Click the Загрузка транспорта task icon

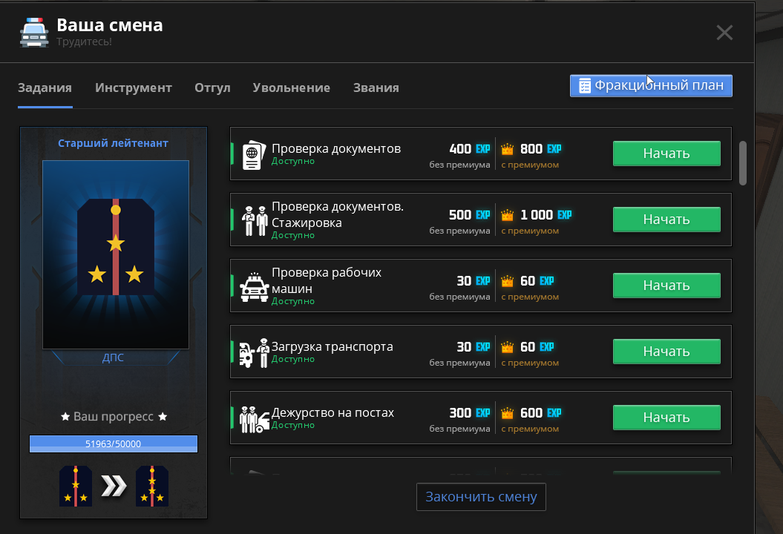255,352
